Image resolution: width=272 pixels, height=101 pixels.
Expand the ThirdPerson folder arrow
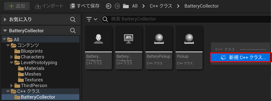tap(12, 85)
